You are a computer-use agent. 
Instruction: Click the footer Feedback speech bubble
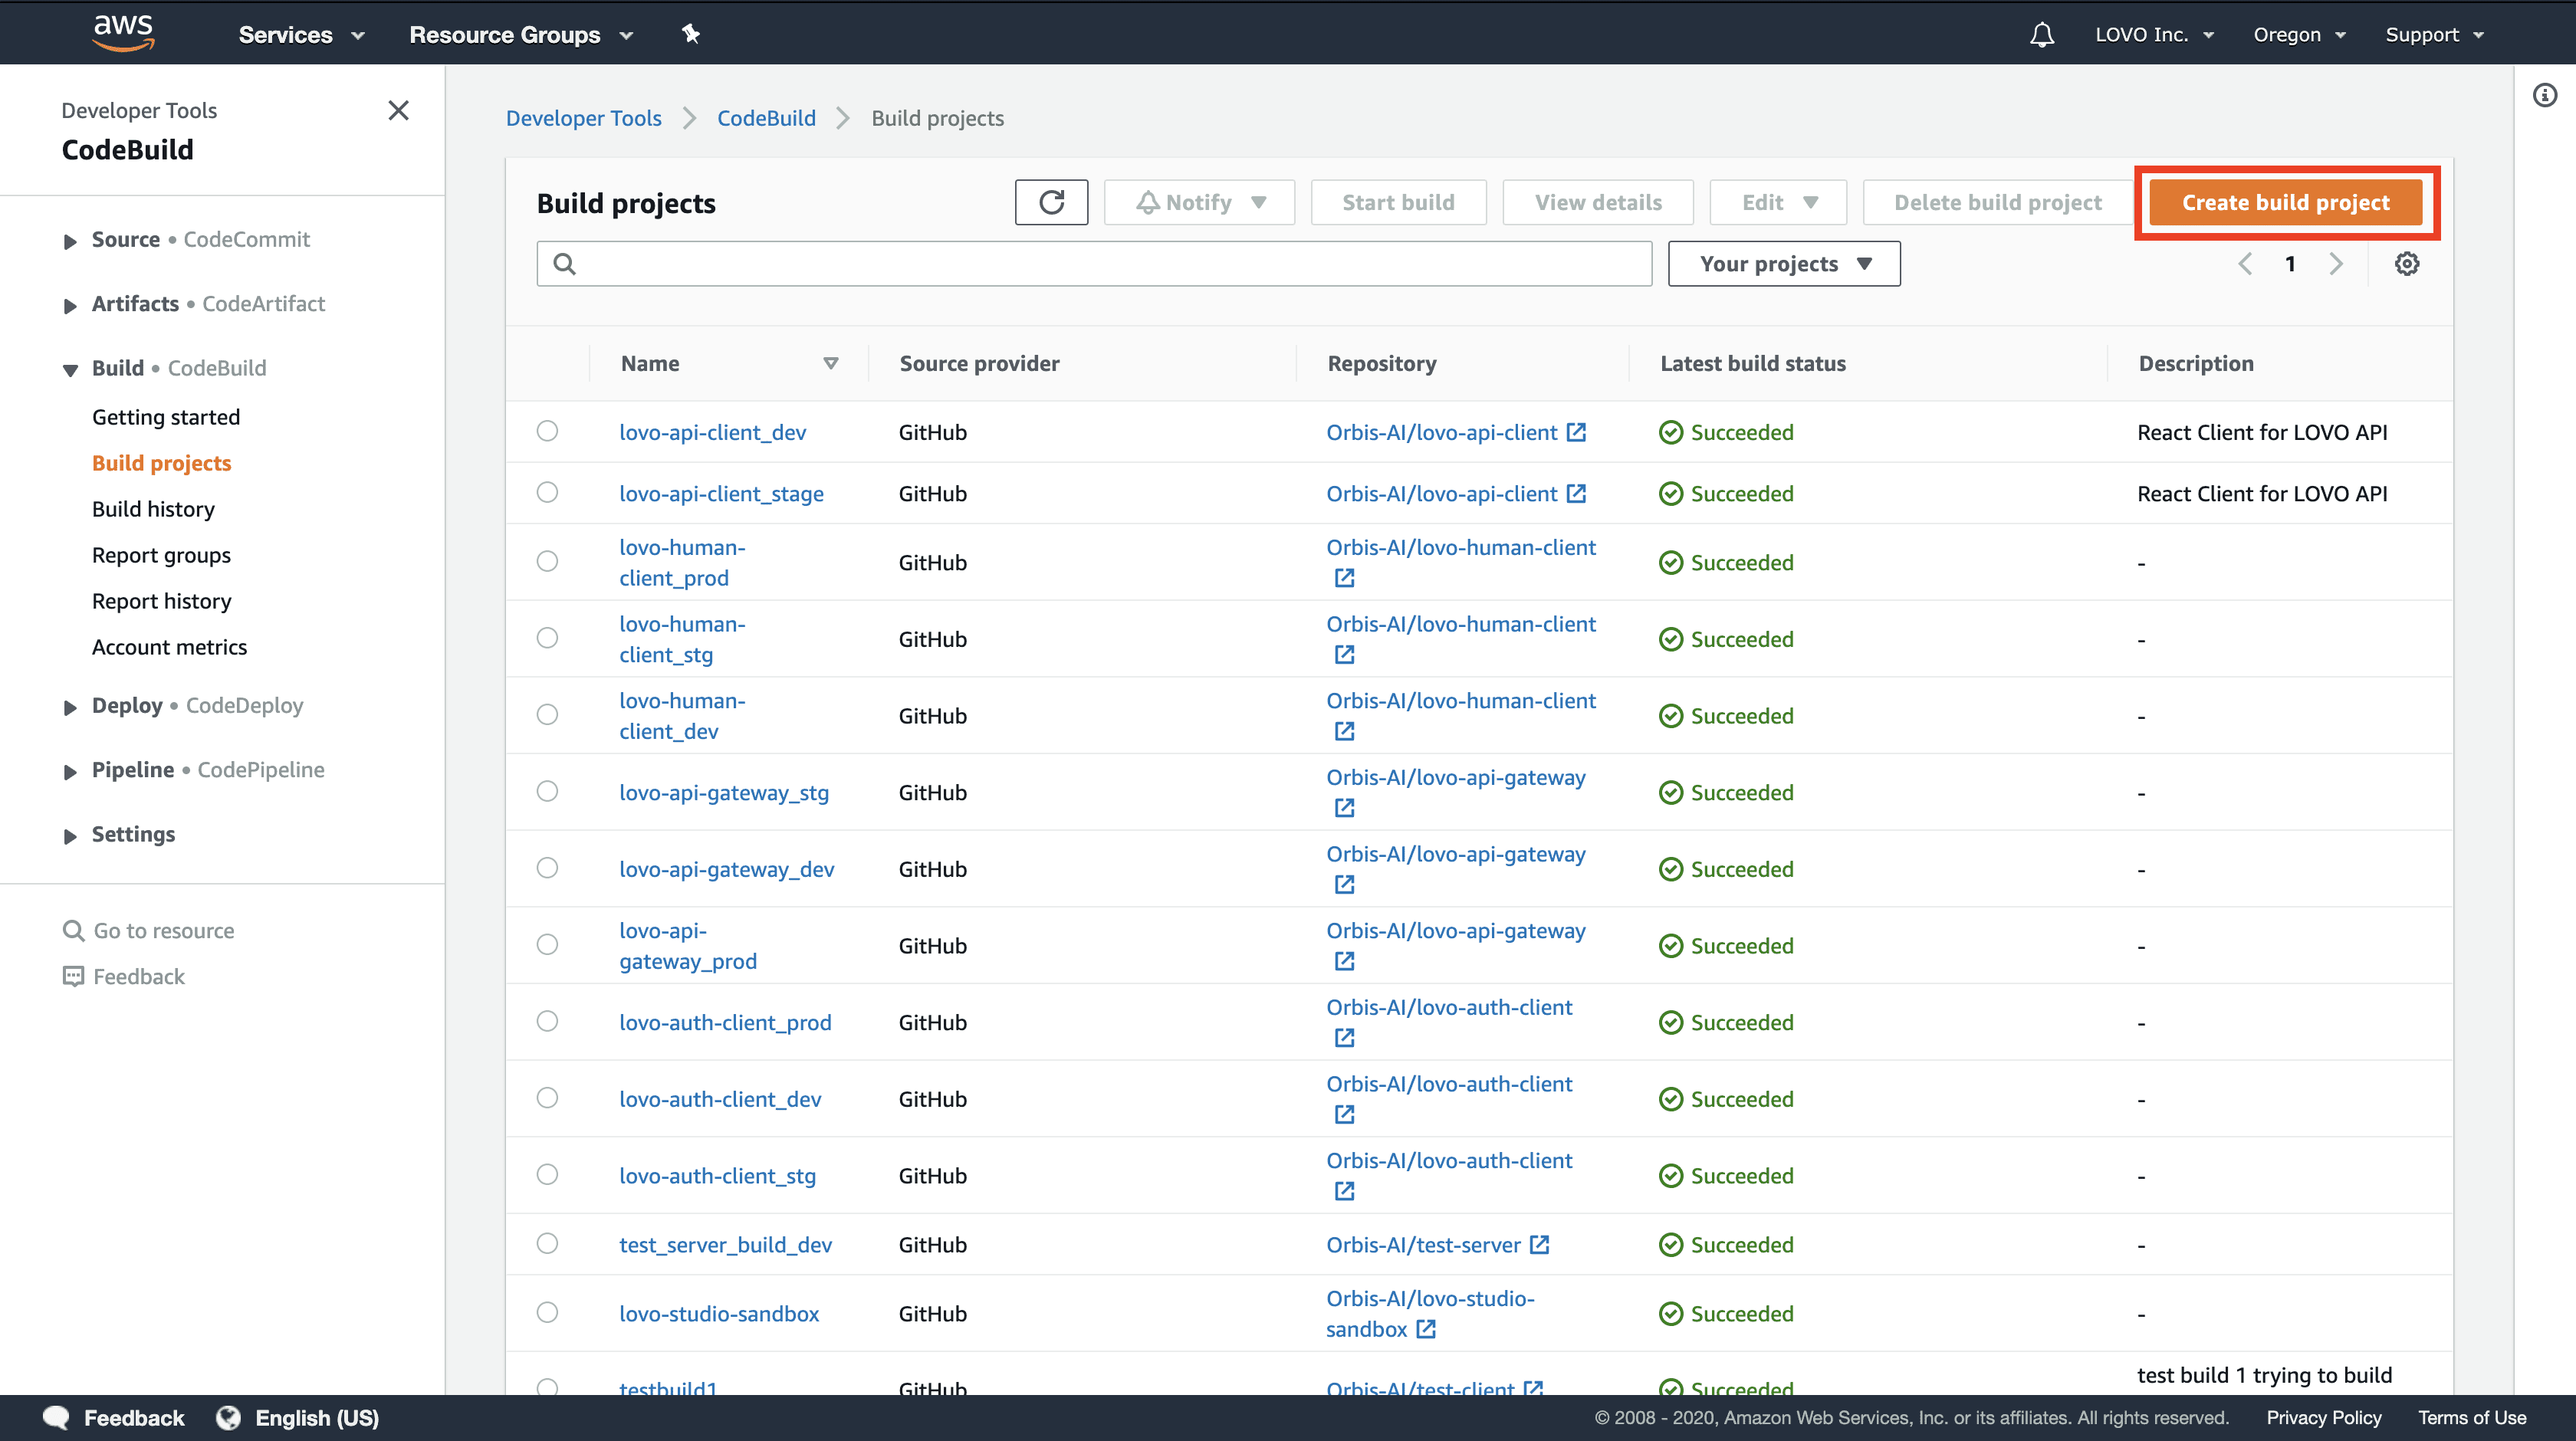[56, 1418]
